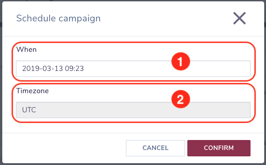The width and height of the screenshot is (266, 165).
Task: Click the red number 1 badge
Action: pos(181,61)
